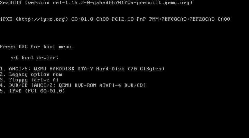The image size is (249, 138).
Task: Select boot option 1 AHCI QEMU HARDDISK
Action: click(82, 69)
